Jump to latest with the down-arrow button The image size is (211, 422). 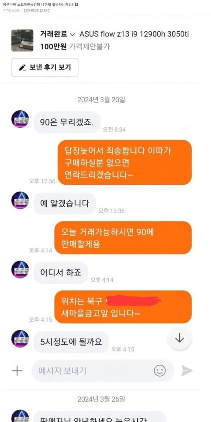click(180, 338)
